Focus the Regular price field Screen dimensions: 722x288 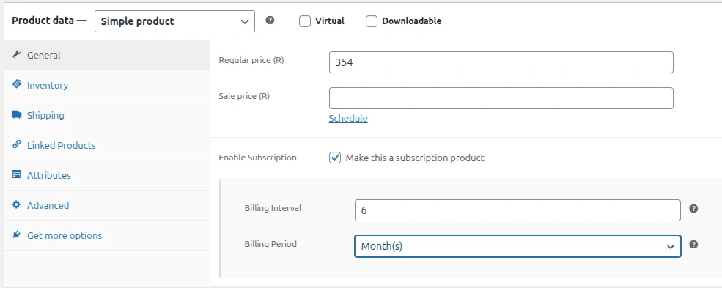[x=501, y=62]
